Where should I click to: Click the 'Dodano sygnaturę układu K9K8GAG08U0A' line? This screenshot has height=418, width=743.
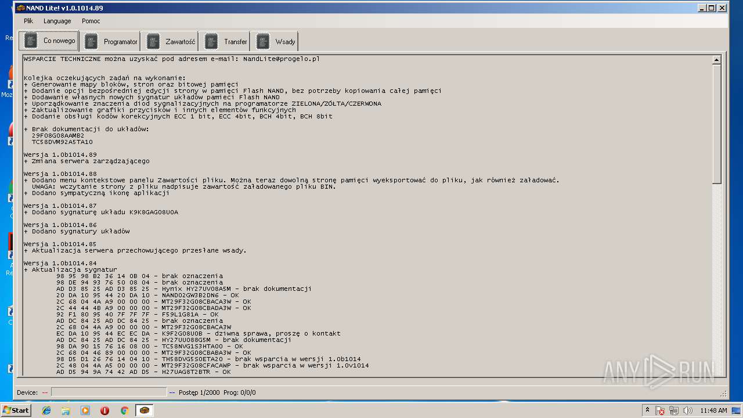pyautogui.click(x=101, y=212)
